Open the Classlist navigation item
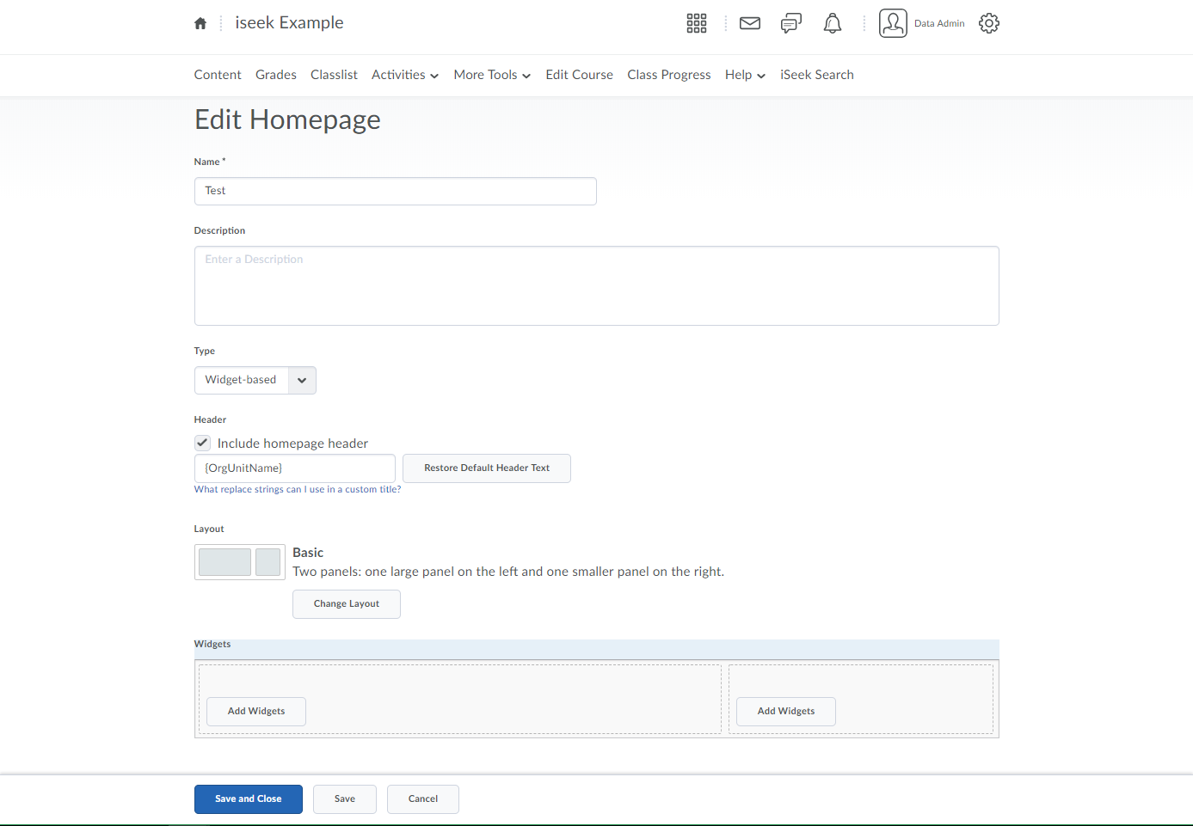 click(x=334, y=75)
